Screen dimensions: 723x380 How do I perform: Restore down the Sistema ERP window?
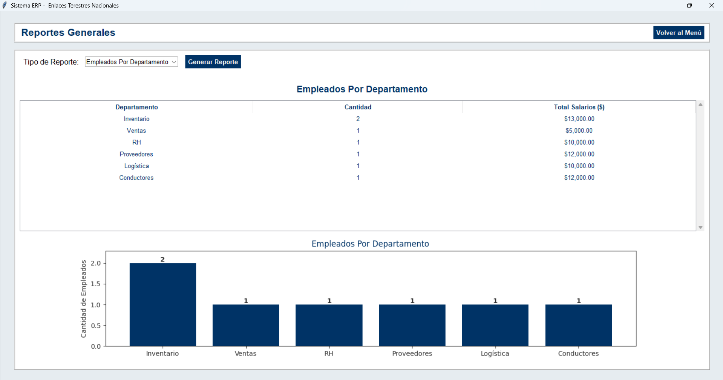pos(689,5)
